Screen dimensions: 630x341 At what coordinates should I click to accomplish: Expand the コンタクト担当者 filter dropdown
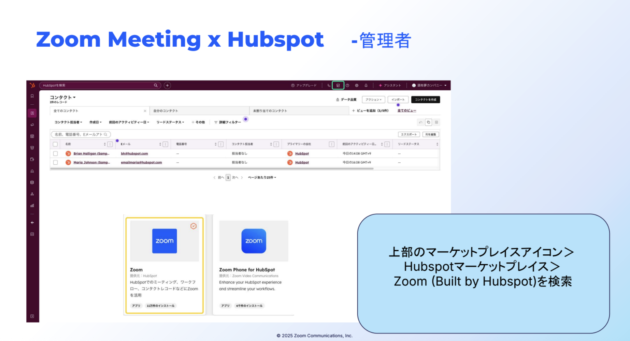[x=68, y=122]
